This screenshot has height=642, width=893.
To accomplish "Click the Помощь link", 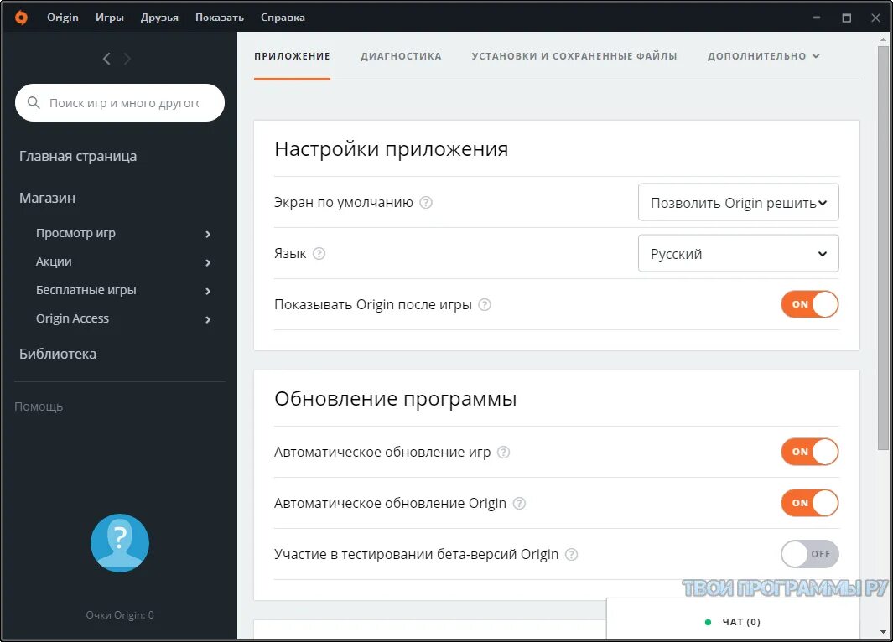I will pyautogui.click(x=39, y=407).
